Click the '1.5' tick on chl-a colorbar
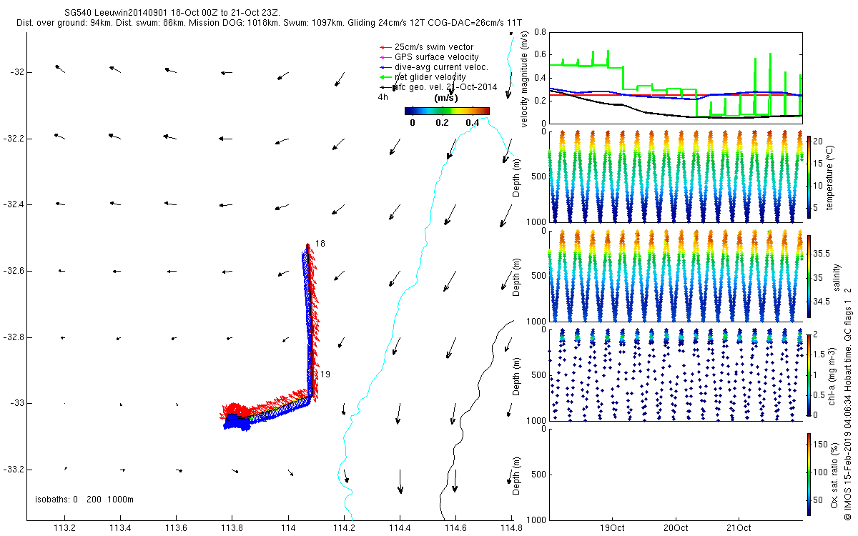The height and width of the screenshot is (536, 858). 820,354
